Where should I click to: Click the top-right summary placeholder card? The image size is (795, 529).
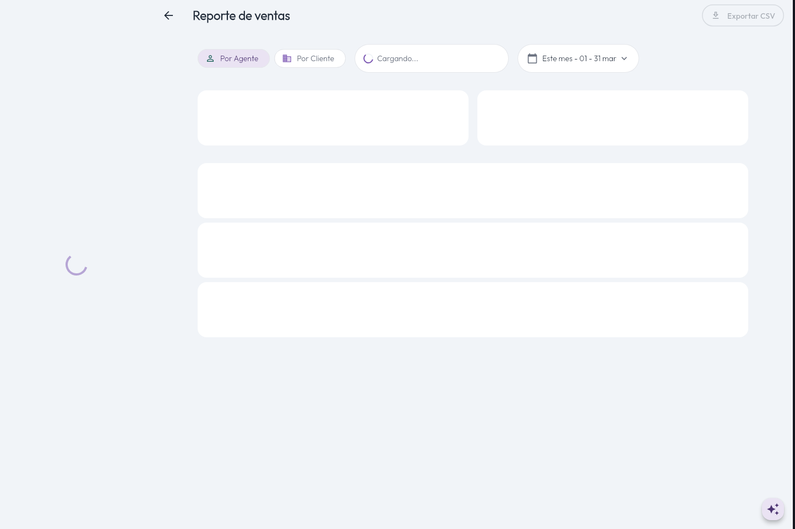pos(612,118)
